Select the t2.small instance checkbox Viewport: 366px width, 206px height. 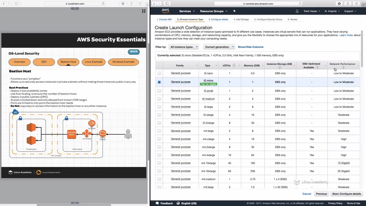click(x=159, y=91)
